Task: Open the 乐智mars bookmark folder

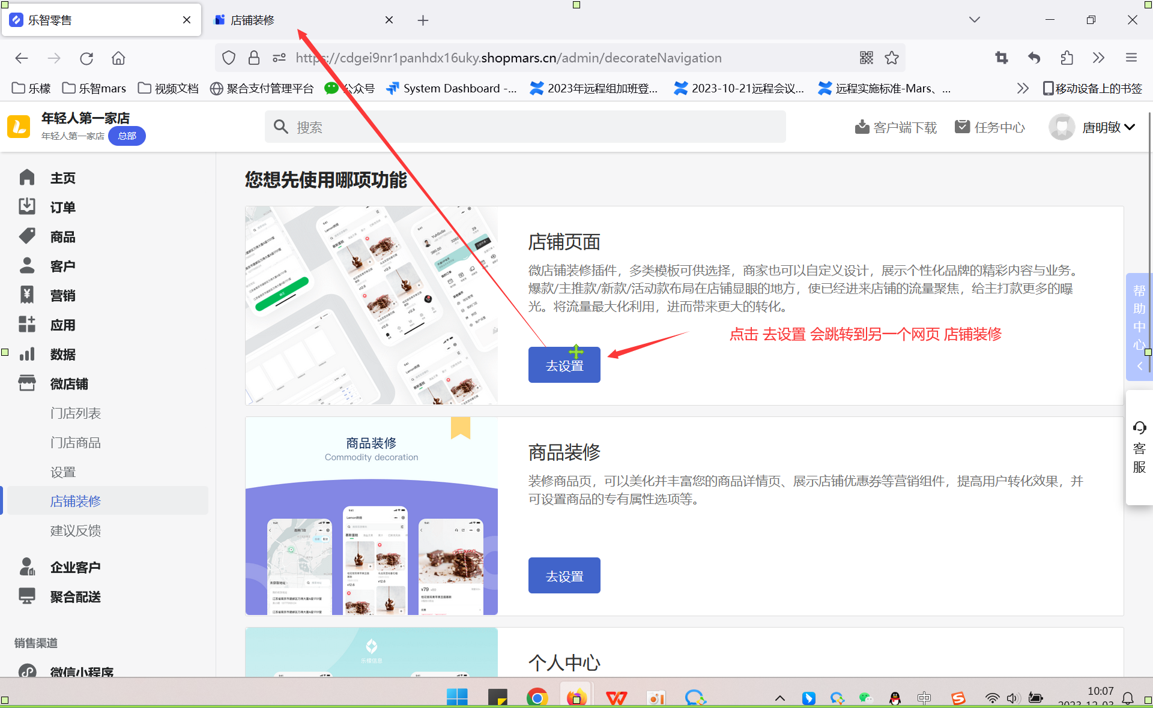Action: coord(94,88)
